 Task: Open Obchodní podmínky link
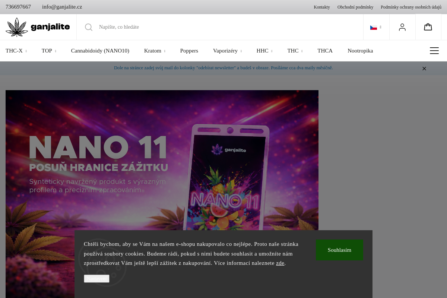tap(355, 7)
